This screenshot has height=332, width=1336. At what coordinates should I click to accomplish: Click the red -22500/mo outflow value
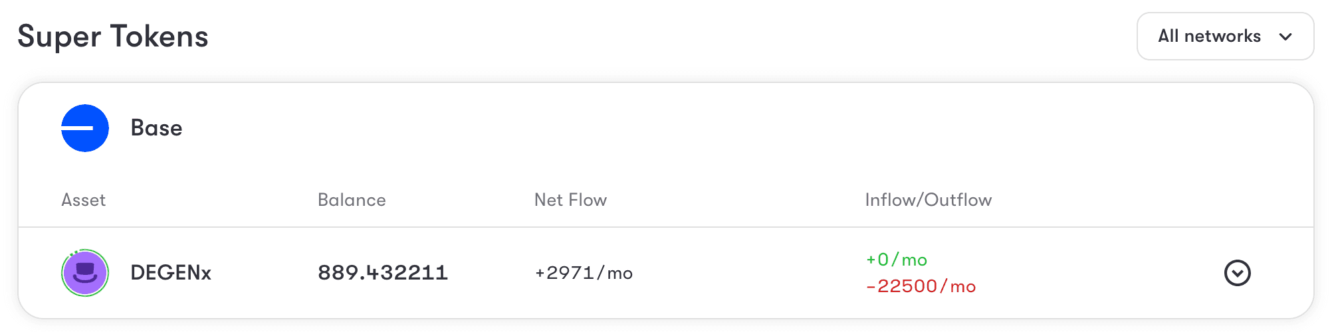click(x=921, y=286)
